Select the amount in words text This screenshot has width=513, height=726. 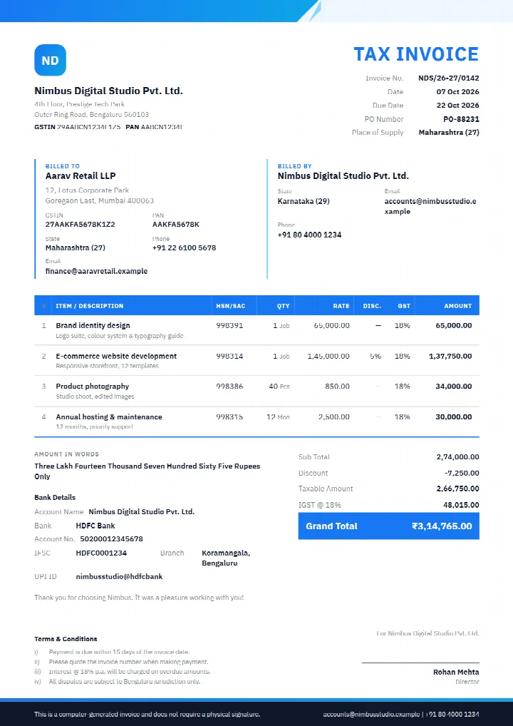pos(147,471)
